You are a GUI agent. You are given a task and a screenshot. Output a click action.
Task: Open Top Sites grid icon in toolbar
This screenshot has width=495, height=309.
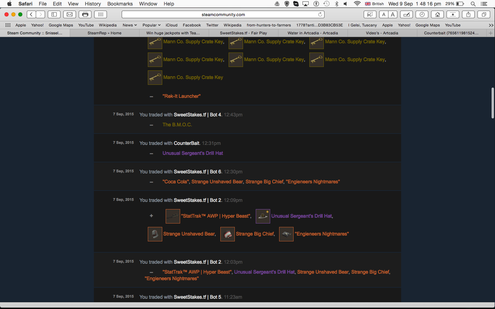pyautogui.click(x=100, y=14)
